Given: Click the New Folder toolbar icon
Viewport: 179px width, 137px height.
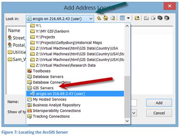Looking at the screenshot, I should 146,18.
